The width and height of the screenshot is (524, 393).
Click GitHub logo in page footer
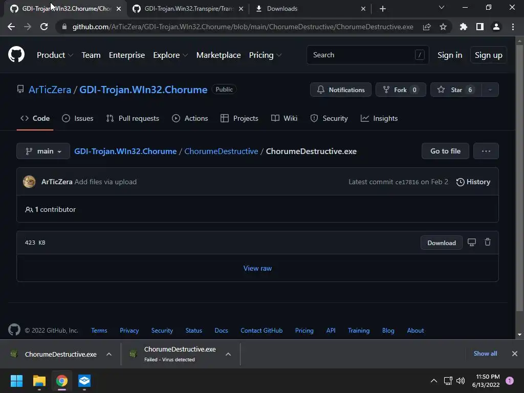(14, 330)
